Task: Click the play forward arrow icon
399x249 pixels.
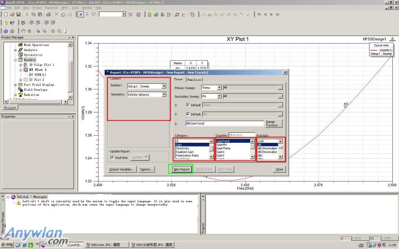Action: pyautogui.click(x=271, y=15)
